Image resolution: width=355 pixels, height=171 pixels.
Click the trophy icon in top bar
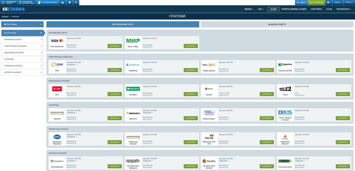point(70,3)
